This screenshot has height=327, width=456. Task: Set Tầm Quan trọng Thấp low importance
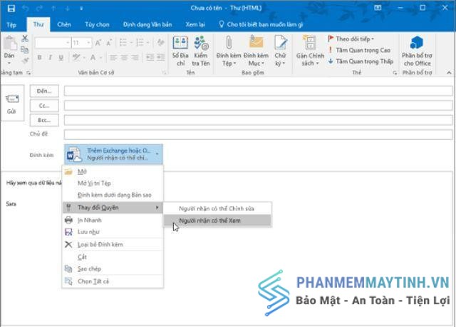[361, 61]
